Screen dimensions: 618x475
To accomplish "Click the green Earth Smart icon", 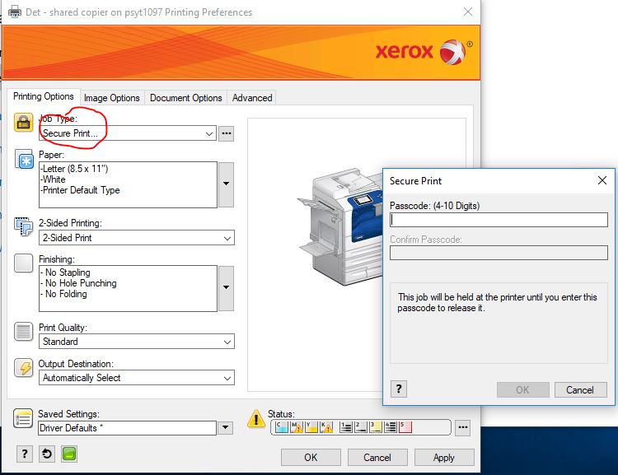I will pyautogui.click(x=69, y=454).
